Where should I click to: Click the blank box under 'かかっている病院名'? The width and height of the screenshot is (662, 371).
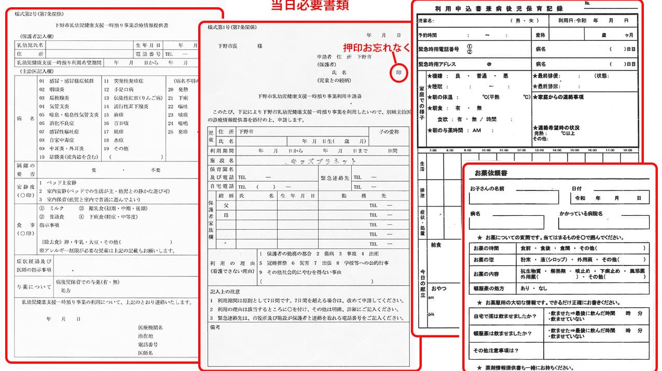coord(604,222)
